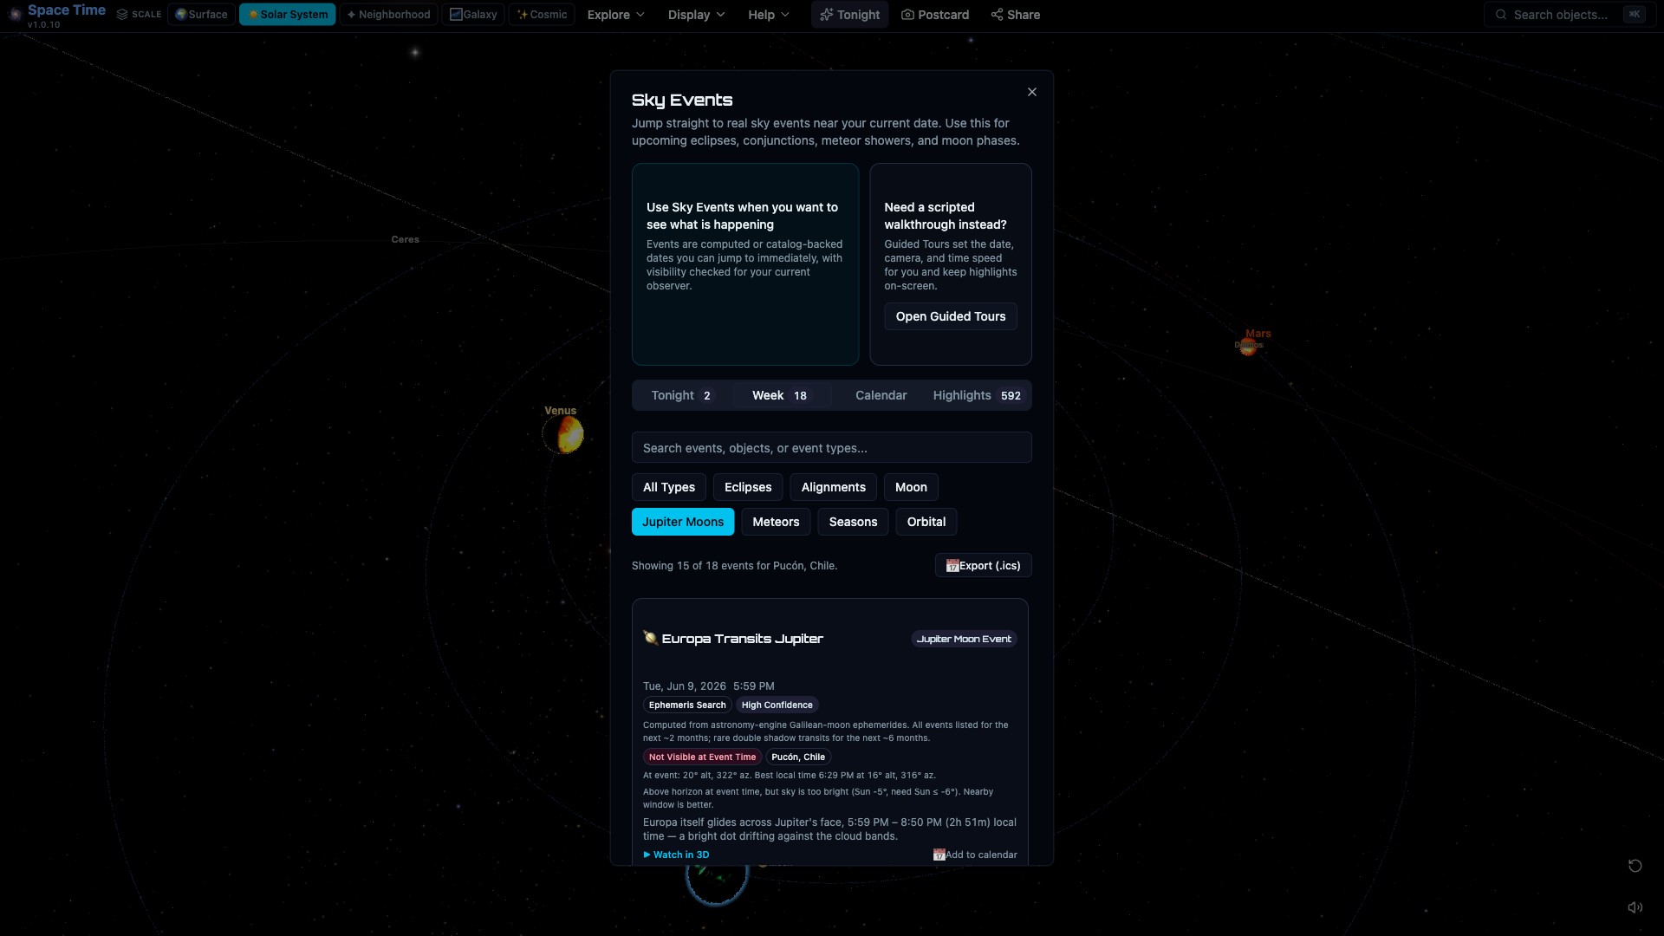
Task: Filter by All Types
Action: (x=669, y=487)
